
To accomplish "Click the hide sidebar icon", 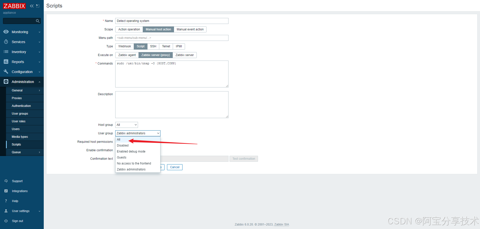I will 38,6.
